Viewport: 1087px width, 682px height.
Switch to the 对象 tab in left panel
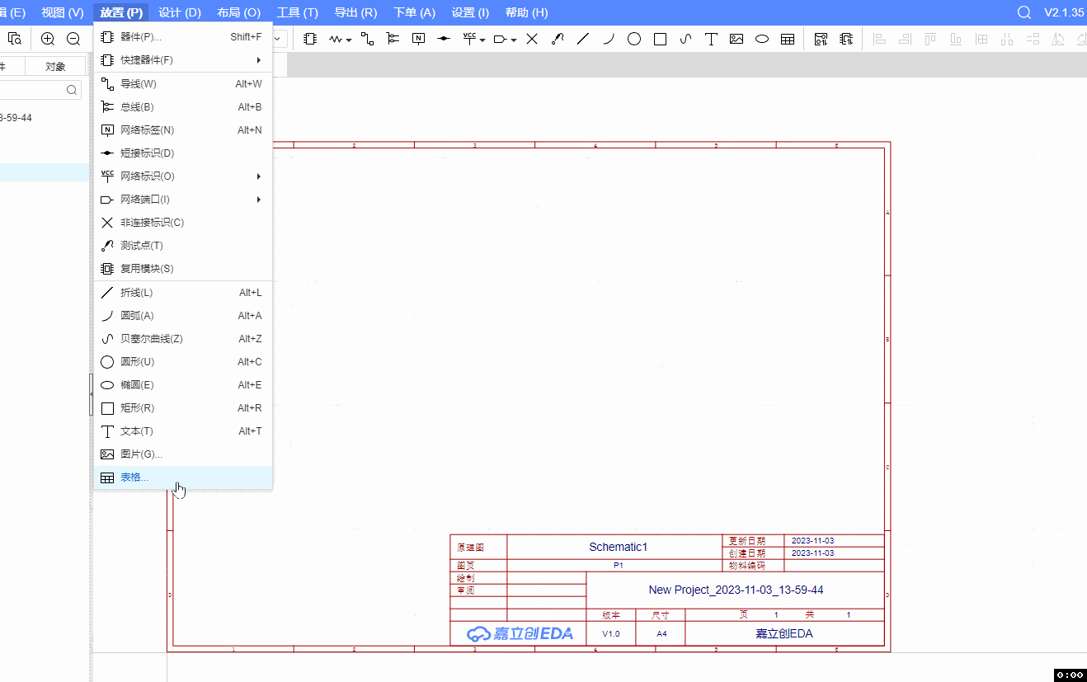tap(55, 67)
